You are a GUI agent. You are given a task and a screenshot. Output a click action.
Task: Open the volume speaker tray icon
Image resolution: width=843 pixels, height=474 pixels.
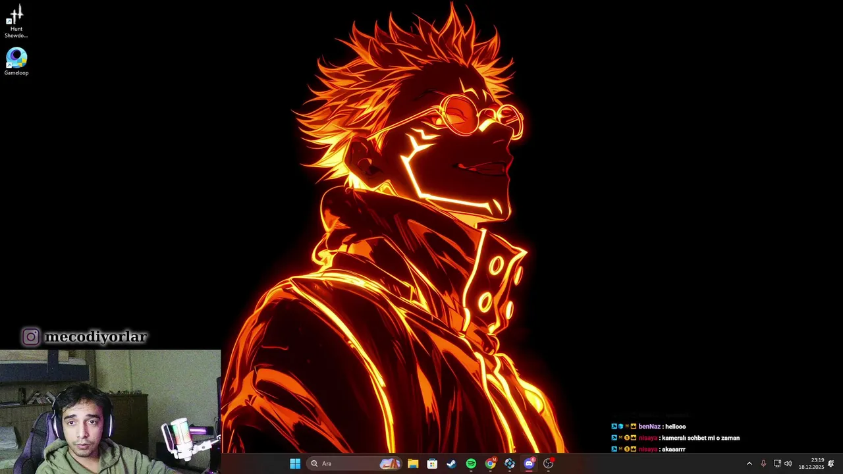click(x=788, y=463)
